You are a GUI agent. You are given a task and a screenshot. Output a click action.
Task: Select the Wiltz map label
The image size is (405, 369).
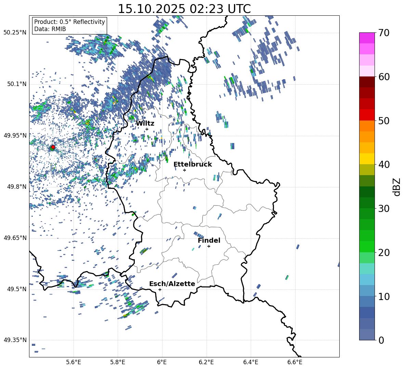[145, 124]
